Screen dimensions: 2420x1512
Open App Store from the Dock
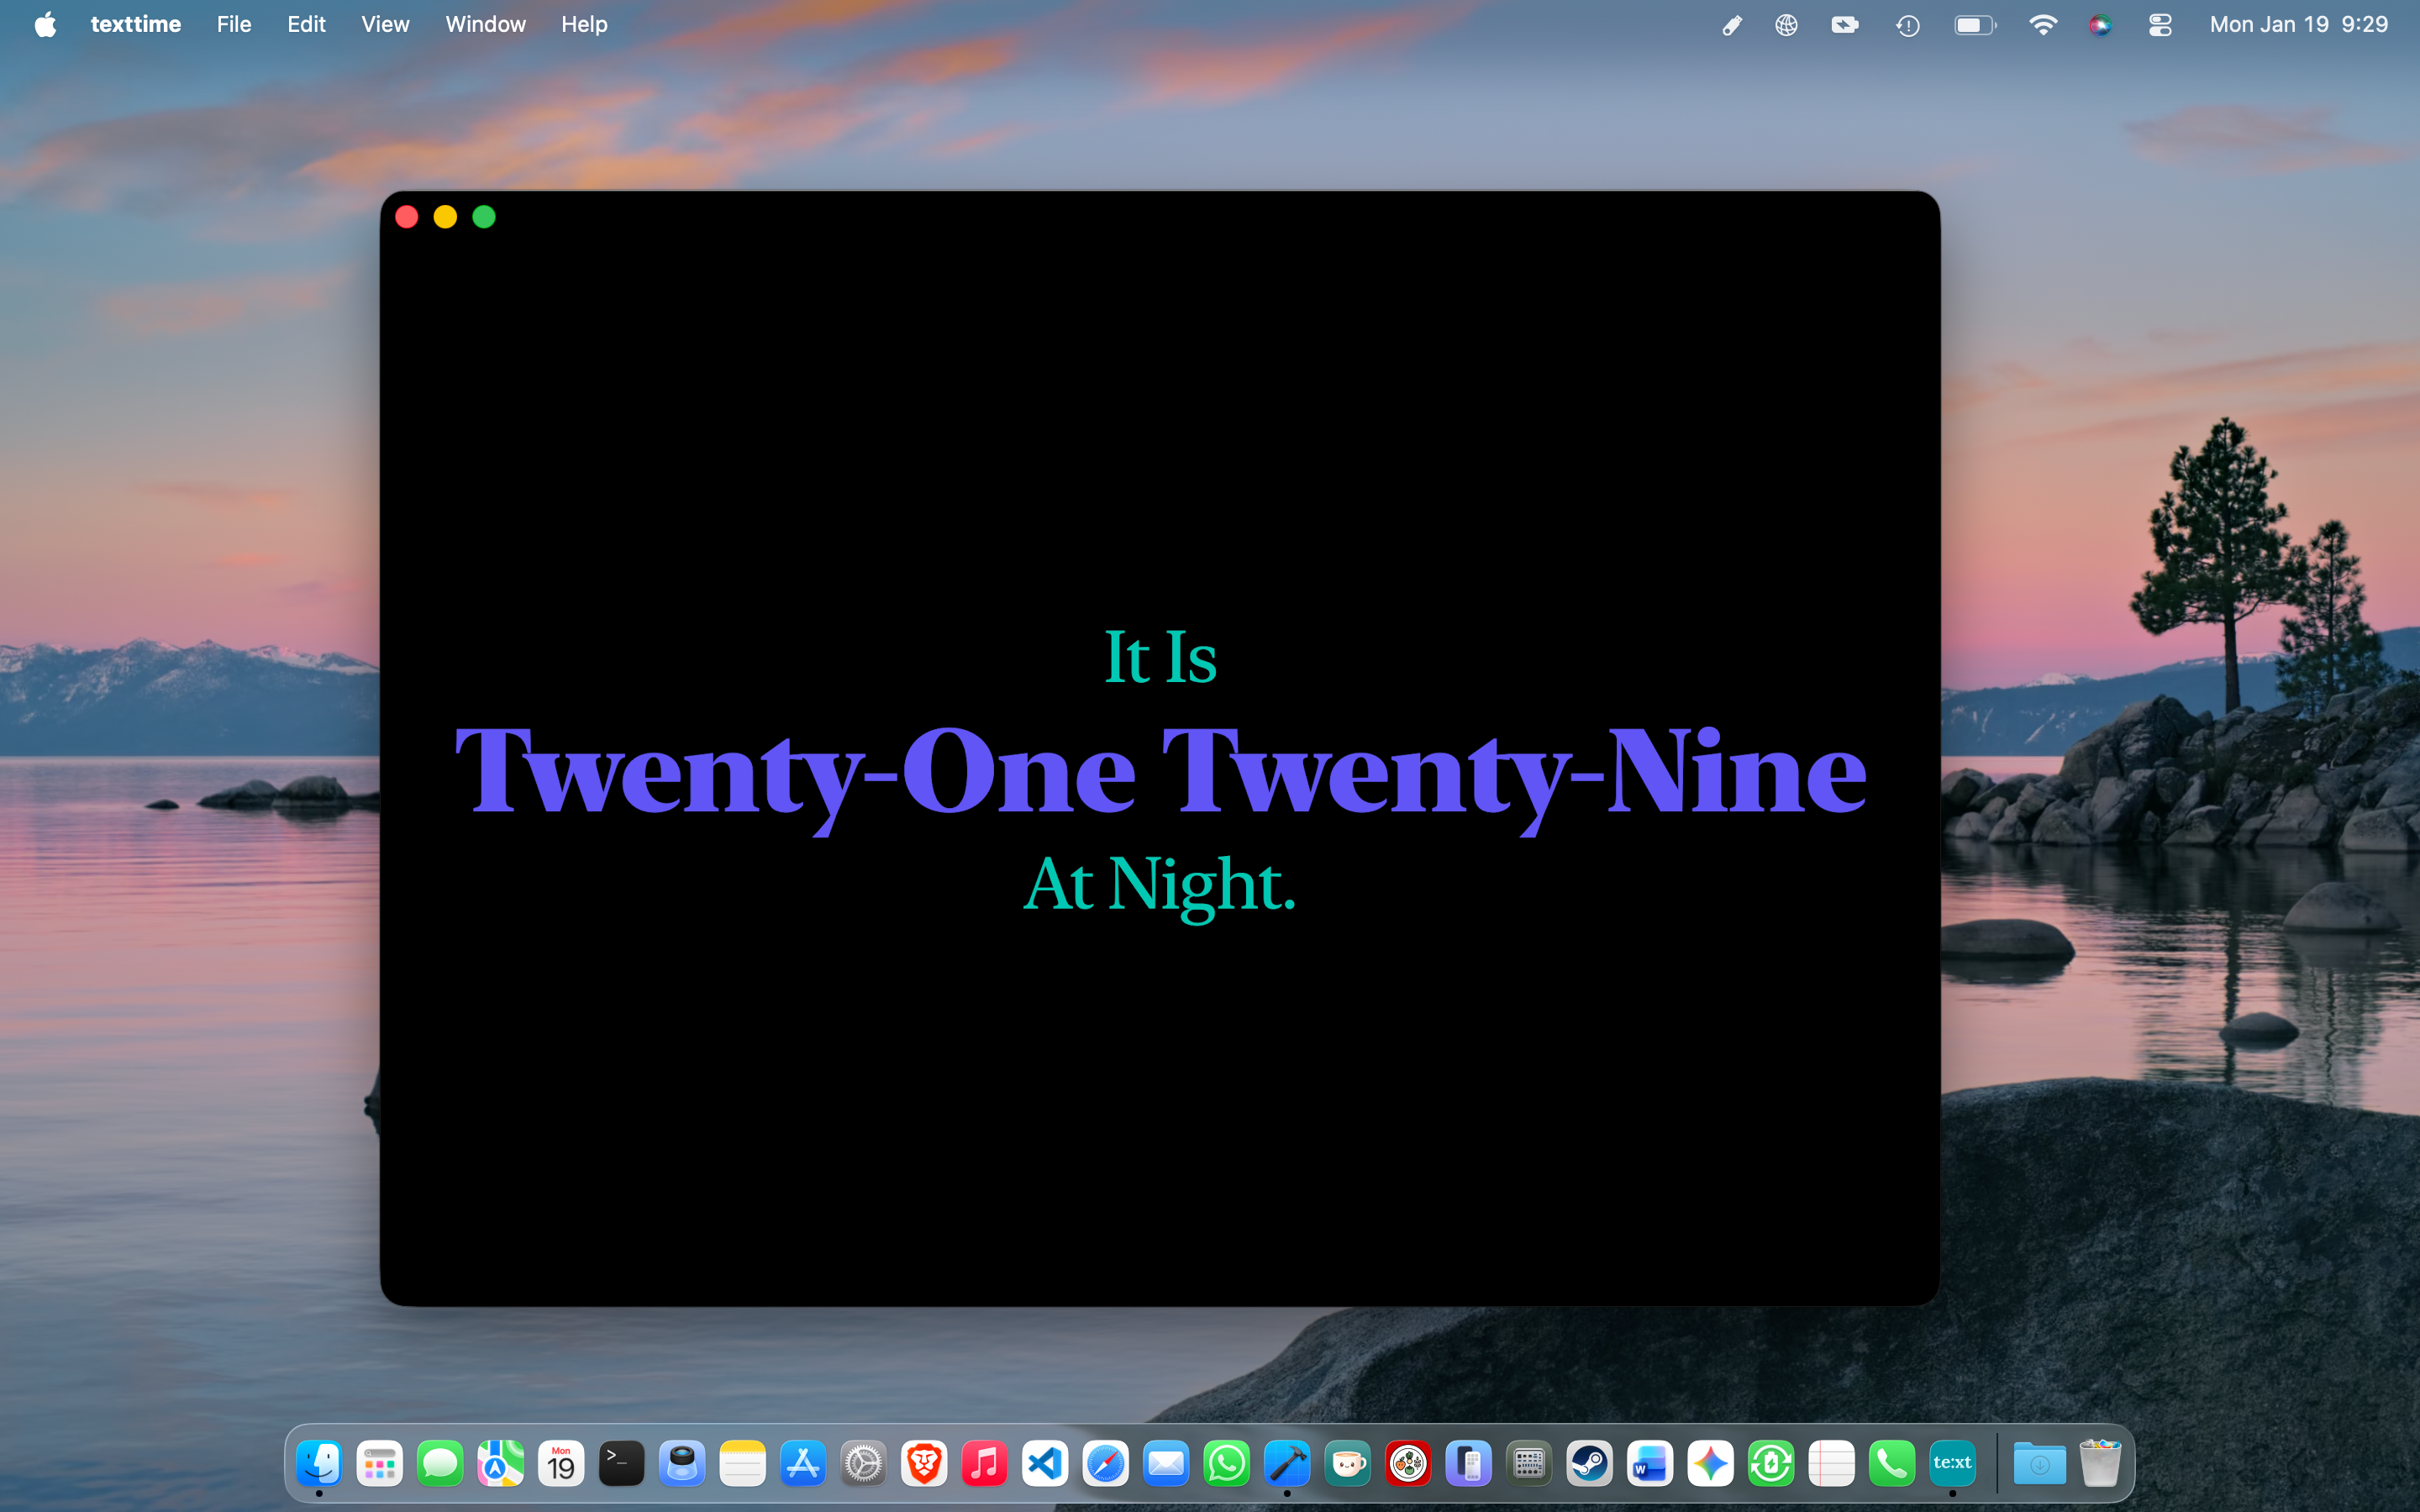pos(803,1464)
